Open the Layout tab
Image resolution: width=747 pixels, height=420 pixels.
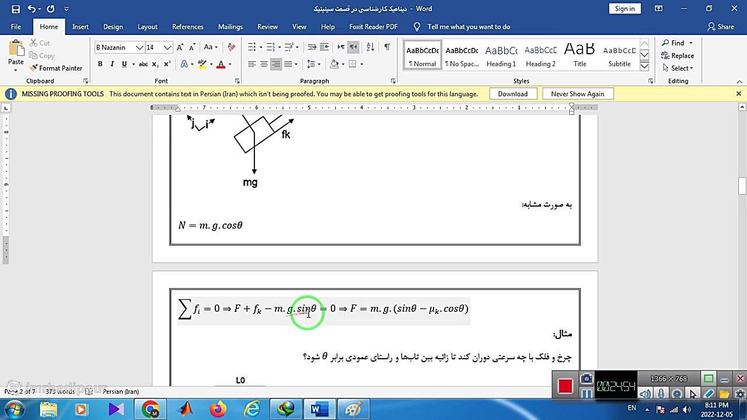pyautogui.click(x=147, y=27)
